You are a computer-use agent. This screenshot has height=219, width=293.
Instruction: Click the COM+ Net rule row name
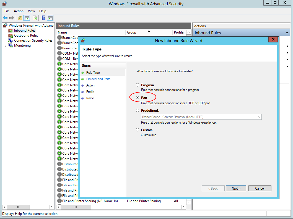(70, 53)
